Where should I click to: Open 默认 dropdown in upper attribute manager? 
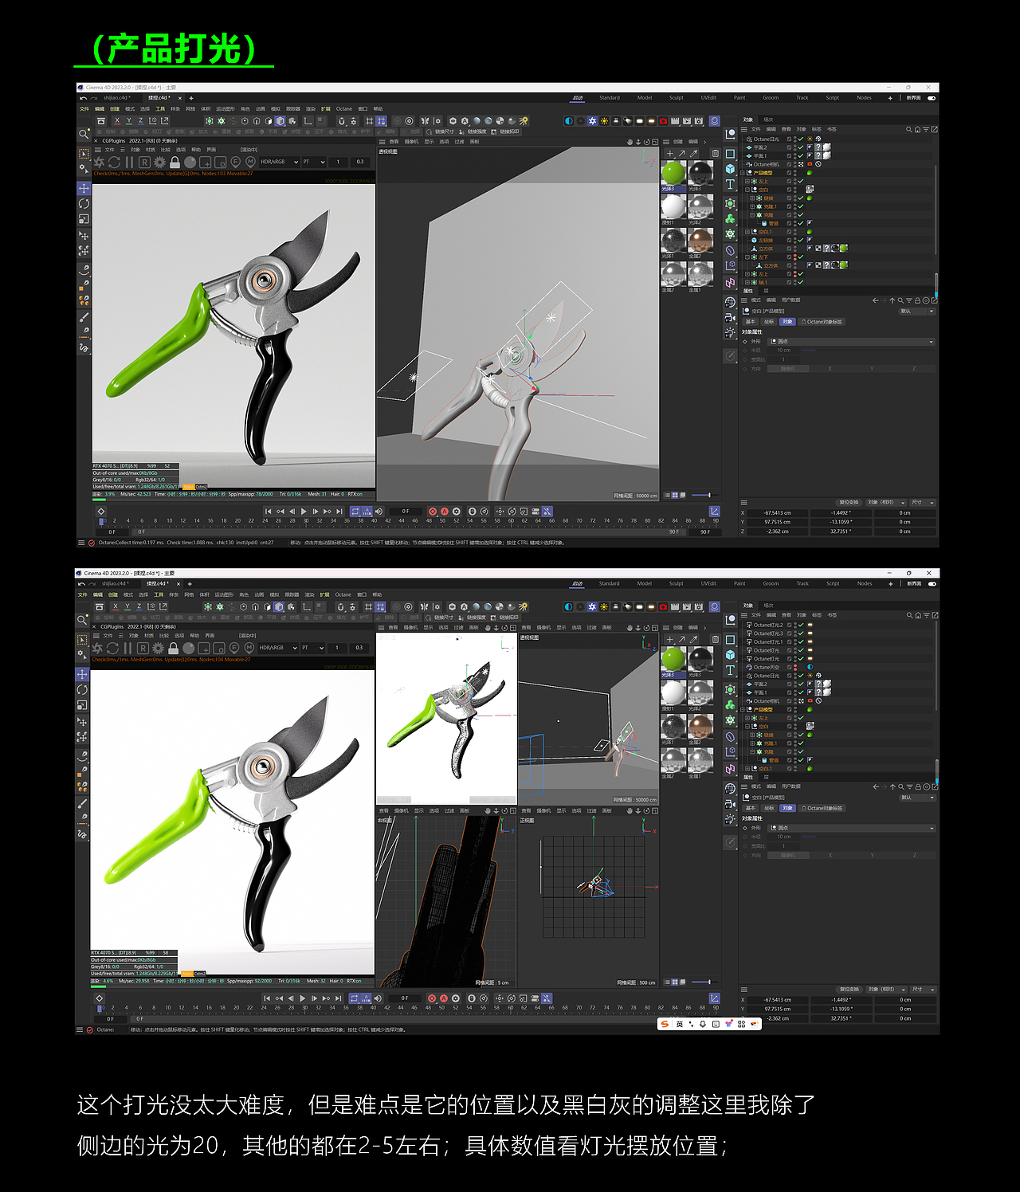click(916, 312)
